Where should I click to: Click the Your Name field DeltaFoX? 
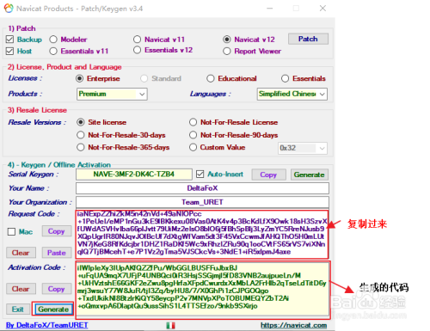[202, 188]
